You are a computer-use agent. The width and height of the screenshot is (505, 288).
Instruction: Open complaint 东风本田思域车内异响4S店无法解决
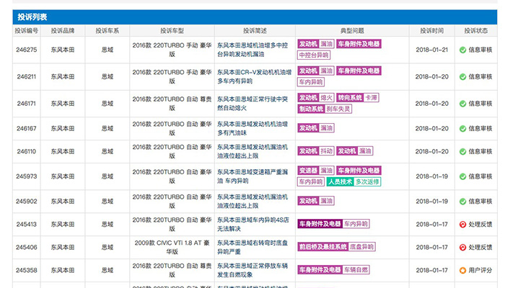click(252, 225)
